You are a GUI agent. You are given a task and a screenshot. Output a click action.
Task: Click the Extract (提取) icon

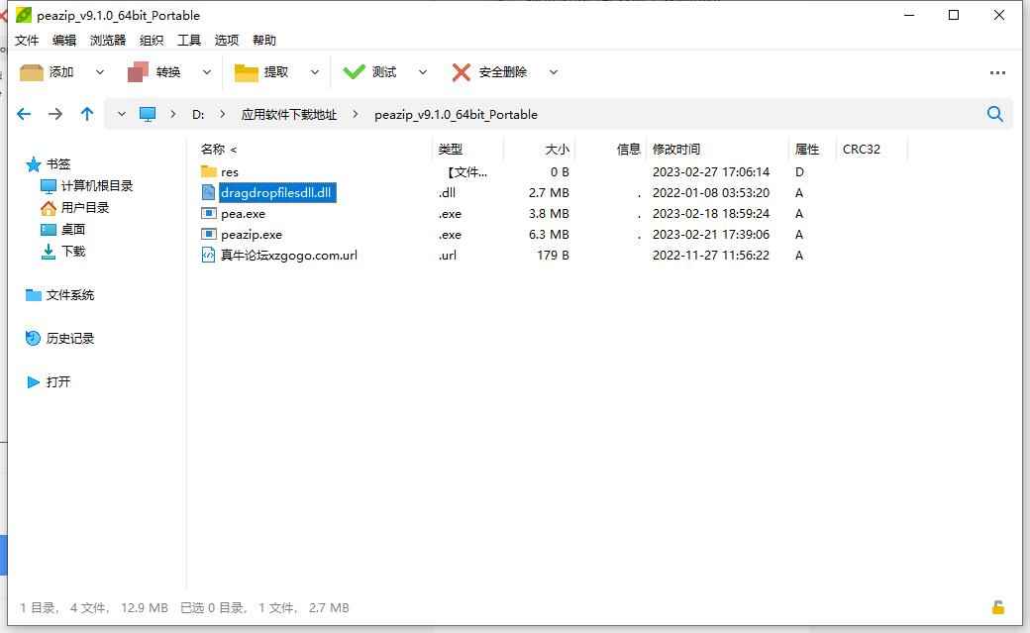coord(248,71)
